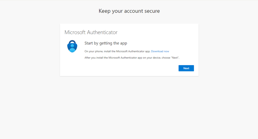Click the empty gray area below the card

(129, 107)
